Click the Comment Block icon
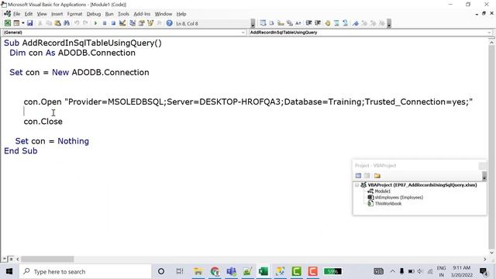The width and height of the screenshot is (496, 279). pos(336,23)
